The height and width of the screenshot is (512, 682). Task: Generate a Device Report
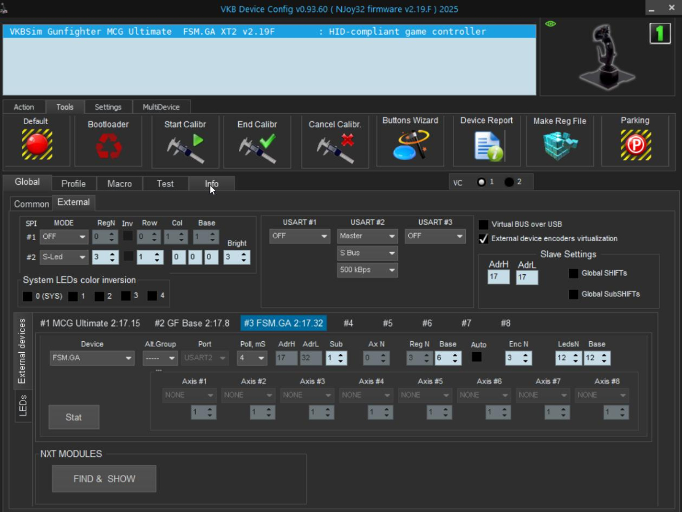(487, 146)
